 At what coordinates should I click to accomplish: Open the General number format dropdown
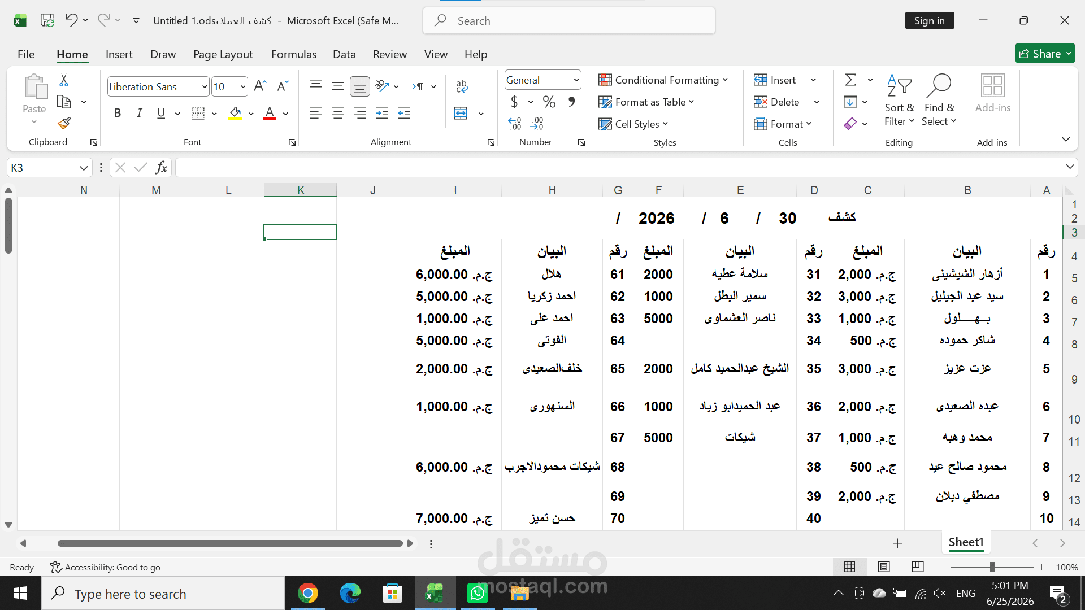tap(576, 80)
